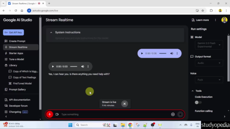The height and width of the screenshot is (129, 230).
Task: Open the Voice Puck dropdown
Action: tap(209, 80)
